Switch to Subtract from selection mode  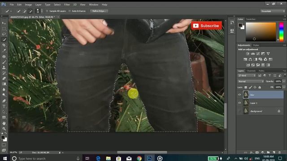point(30,11)
